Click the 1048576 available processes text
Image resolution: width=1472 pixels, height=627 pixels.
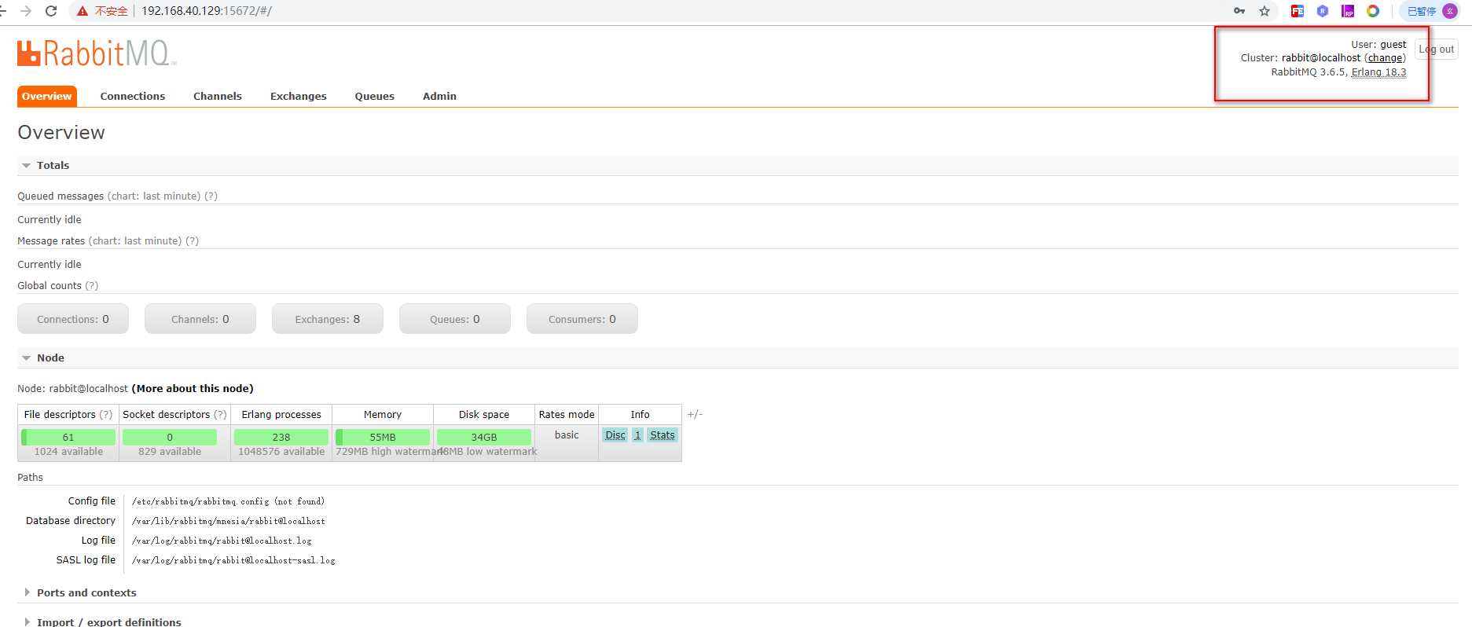[281, 452]
